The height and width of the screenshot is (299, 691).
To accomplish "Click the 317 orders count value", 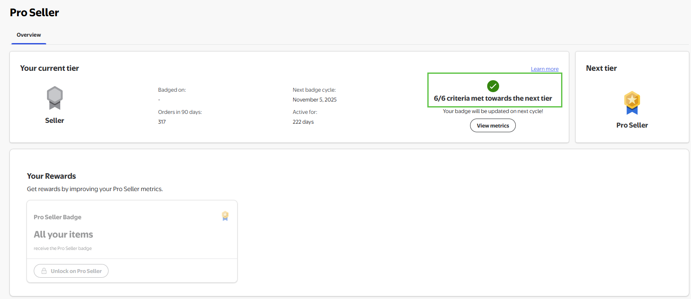I will point(162,122).
